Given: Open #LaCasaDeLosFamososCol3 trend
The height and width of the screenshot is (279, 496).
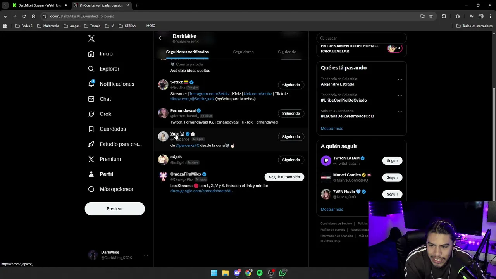Looking at the screenshot, I should pyautogui.click(x=347, y=116).
